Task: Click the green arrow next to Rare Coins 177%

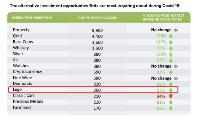Action: click(x=171, y=42)
